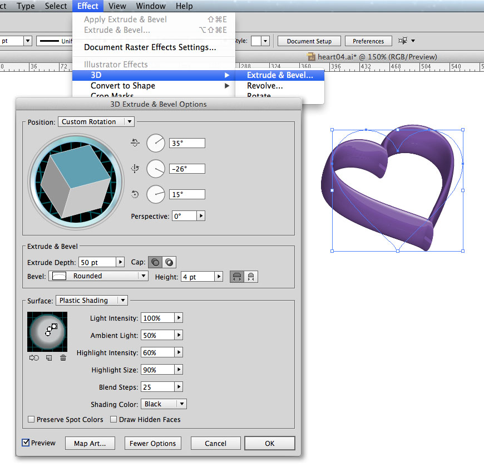
Task: Click the cap-off hollow appearance icon
Action: [x=169, y=262]
